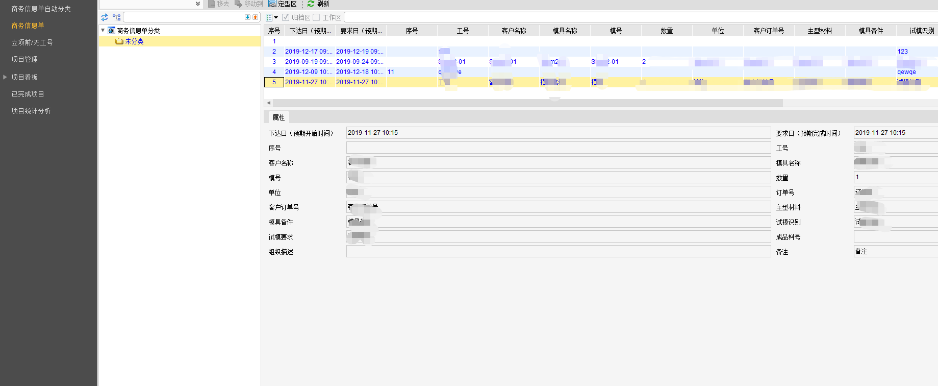
Task: Open 项目管理 in the sidebar
Action: (x=24, y=60)
